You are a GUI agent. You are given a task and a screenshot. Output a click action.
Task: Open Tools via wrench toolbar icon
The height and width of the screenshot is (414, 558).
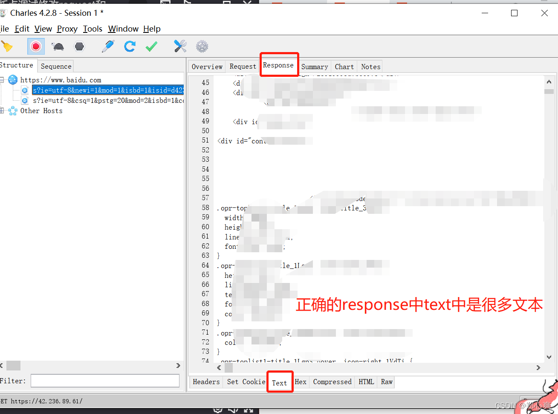point(180,46)
